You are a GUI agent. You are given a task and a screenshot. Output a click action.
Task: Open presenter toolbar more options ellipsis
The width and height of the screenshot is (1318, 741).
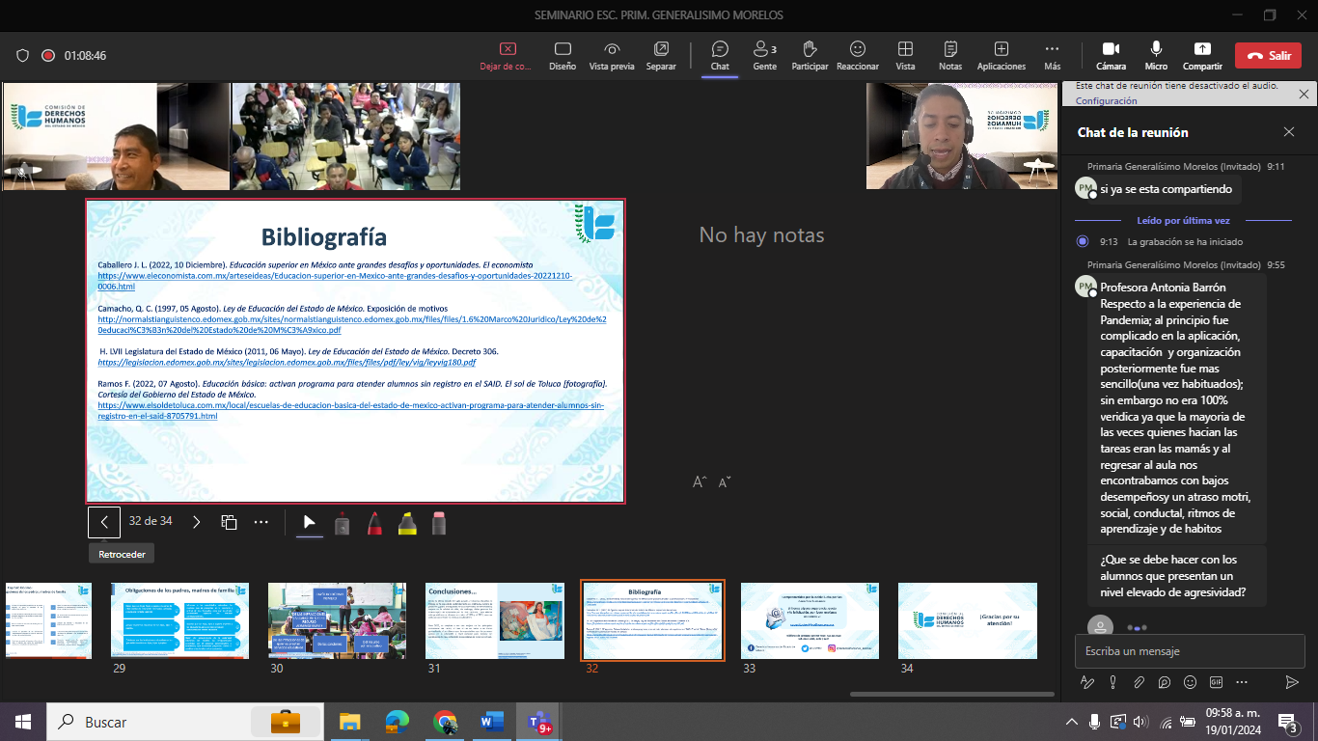pyautogui.click(x=261, y=522)
